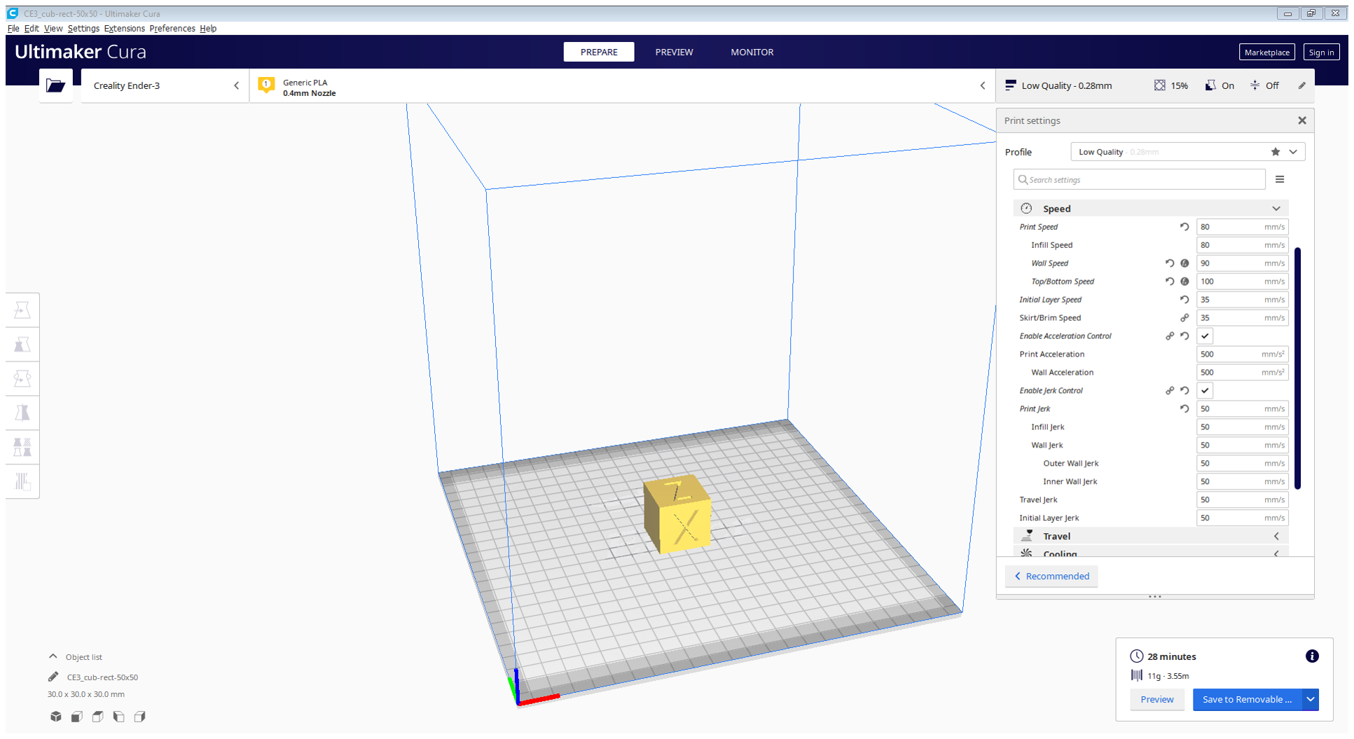The width and height of the screenshot is (1354, 739).
Task: Expand the Cooling settings section
Action: (1151, 553)
